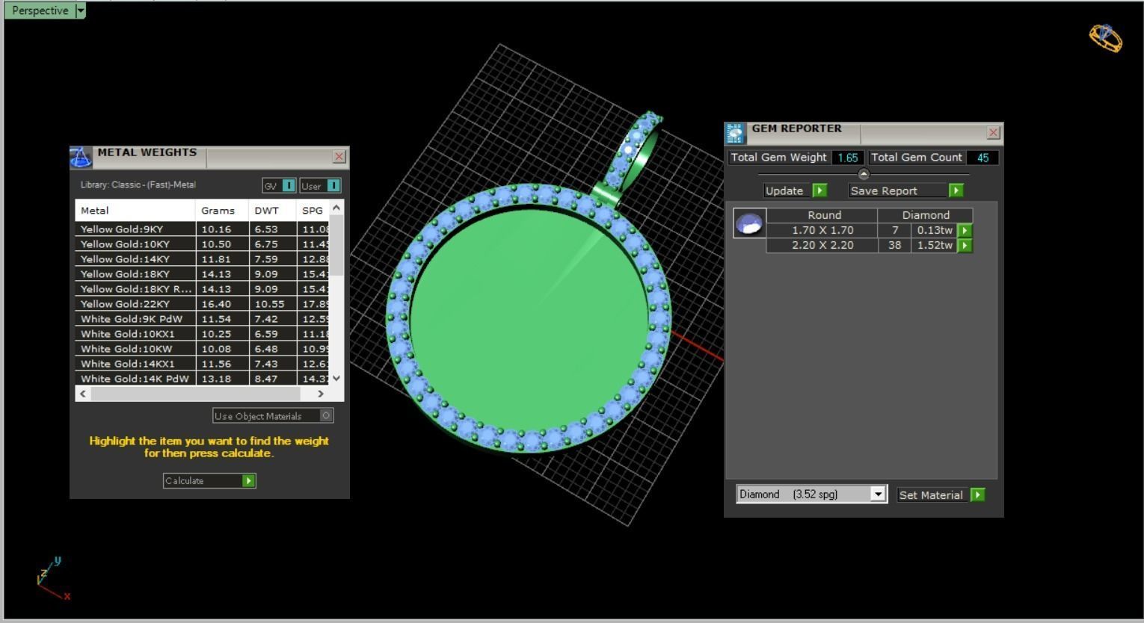1144x623 pixels.
Task: Select the White Gold:14K PdW row
Action: coord(202,379)
